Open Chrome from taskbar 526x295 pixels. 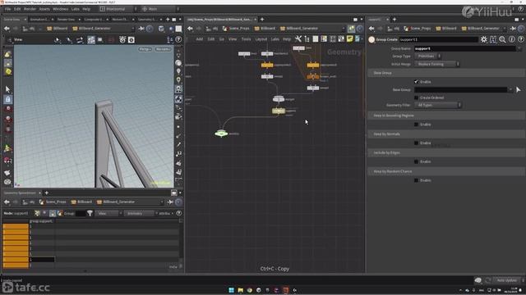(250, 290)
